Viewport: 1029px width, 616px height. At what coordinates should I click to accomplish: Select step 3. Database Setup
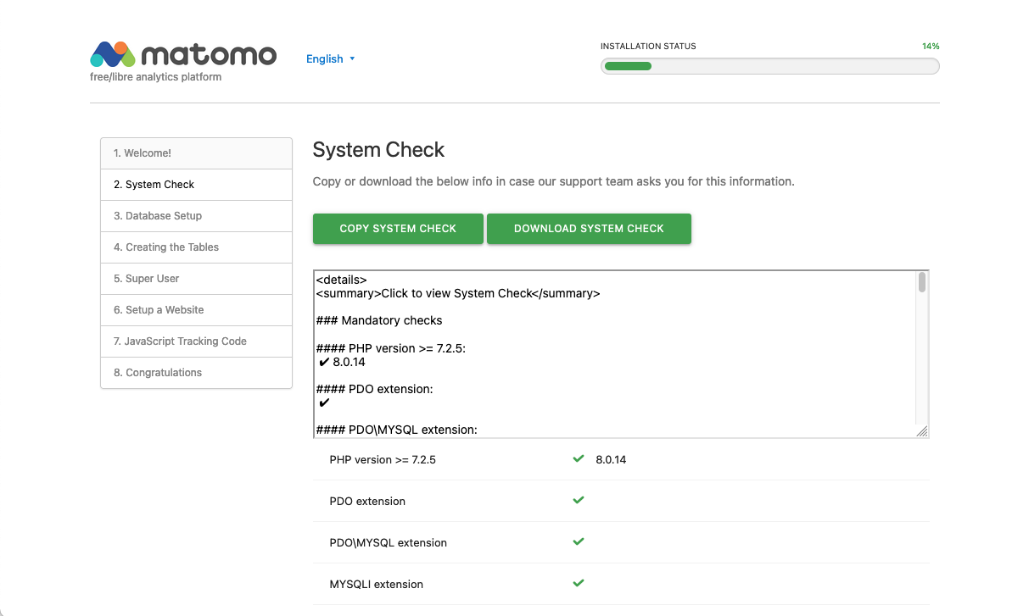click(x=196, y=216)
